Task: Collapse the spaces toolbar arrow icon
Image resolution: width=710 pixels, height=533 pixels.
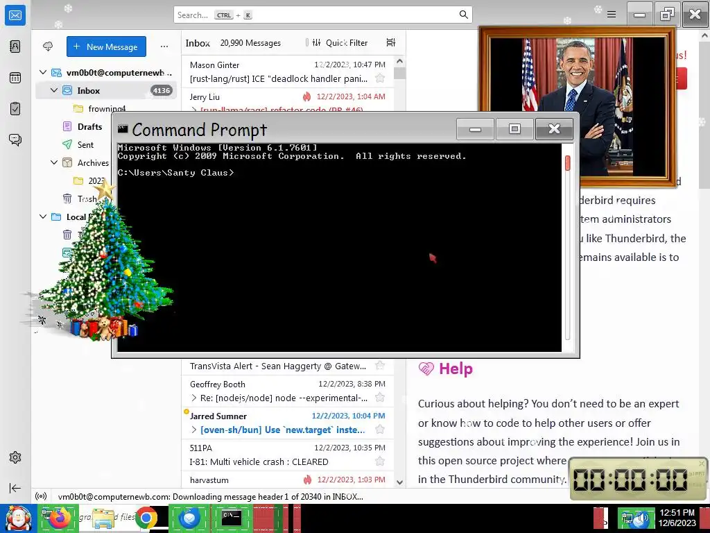Action: 15,488
